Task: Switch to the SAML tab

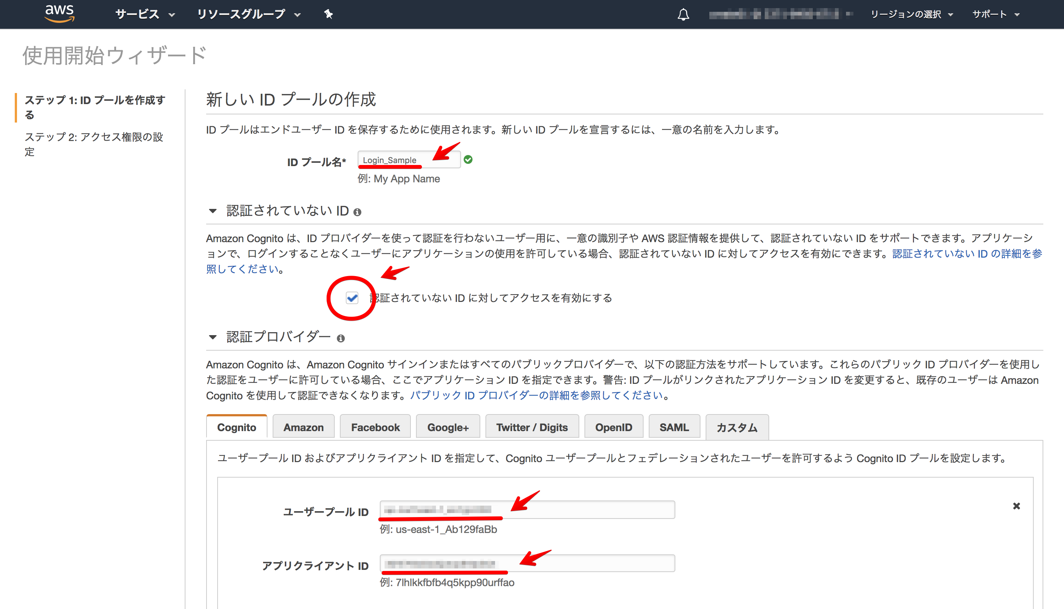Action: coord(674,427)
